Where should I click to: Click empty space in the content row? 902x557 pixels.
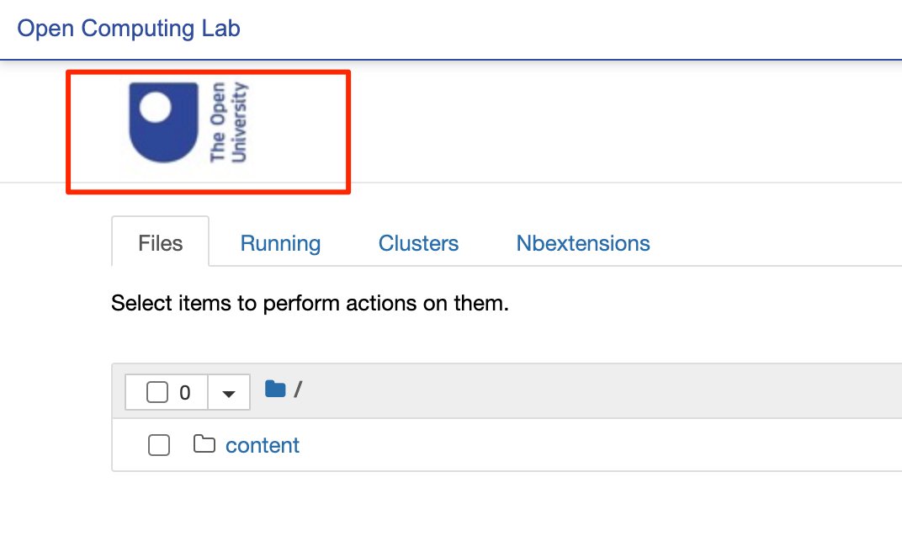(589, 445)
